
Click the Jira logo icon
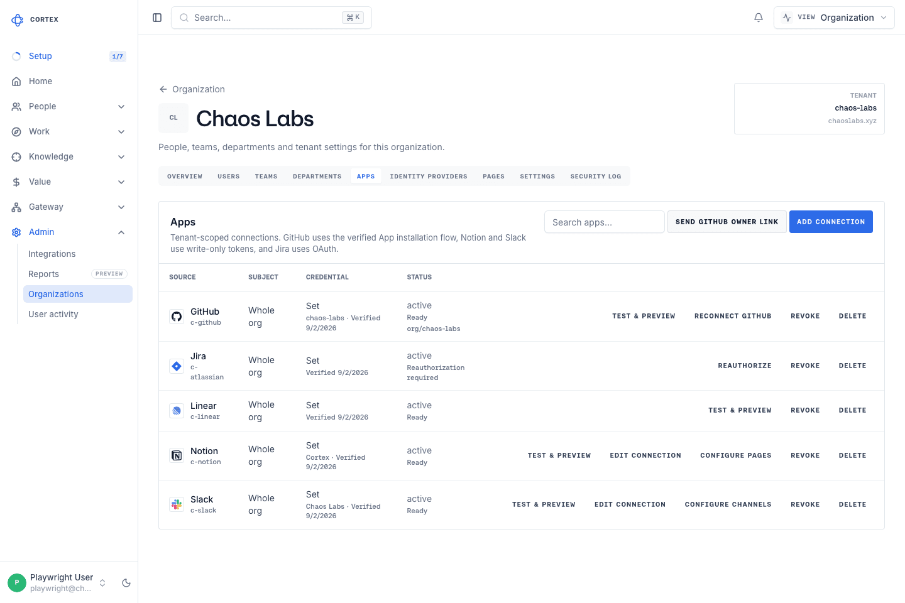click(x=177, y=366)
